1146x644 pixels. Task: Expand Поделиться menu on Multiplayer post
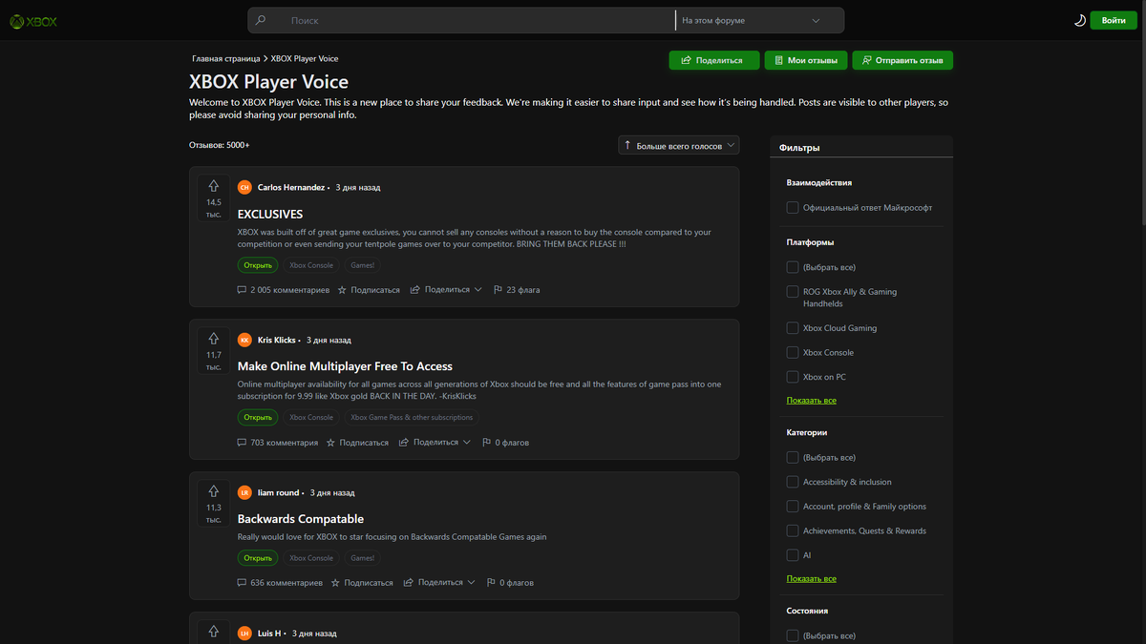pos(435,443)
